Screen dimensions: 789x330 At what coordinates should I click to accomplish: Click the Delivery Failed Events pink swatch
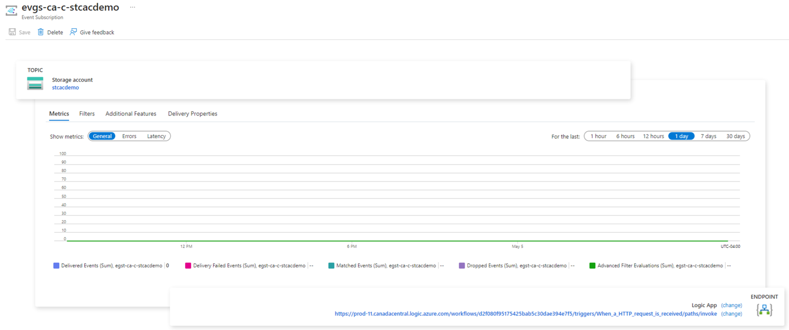point(188,266)
